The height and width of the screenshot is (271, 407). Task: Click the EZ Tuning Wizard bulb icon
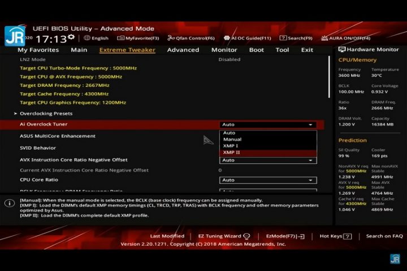246,236
